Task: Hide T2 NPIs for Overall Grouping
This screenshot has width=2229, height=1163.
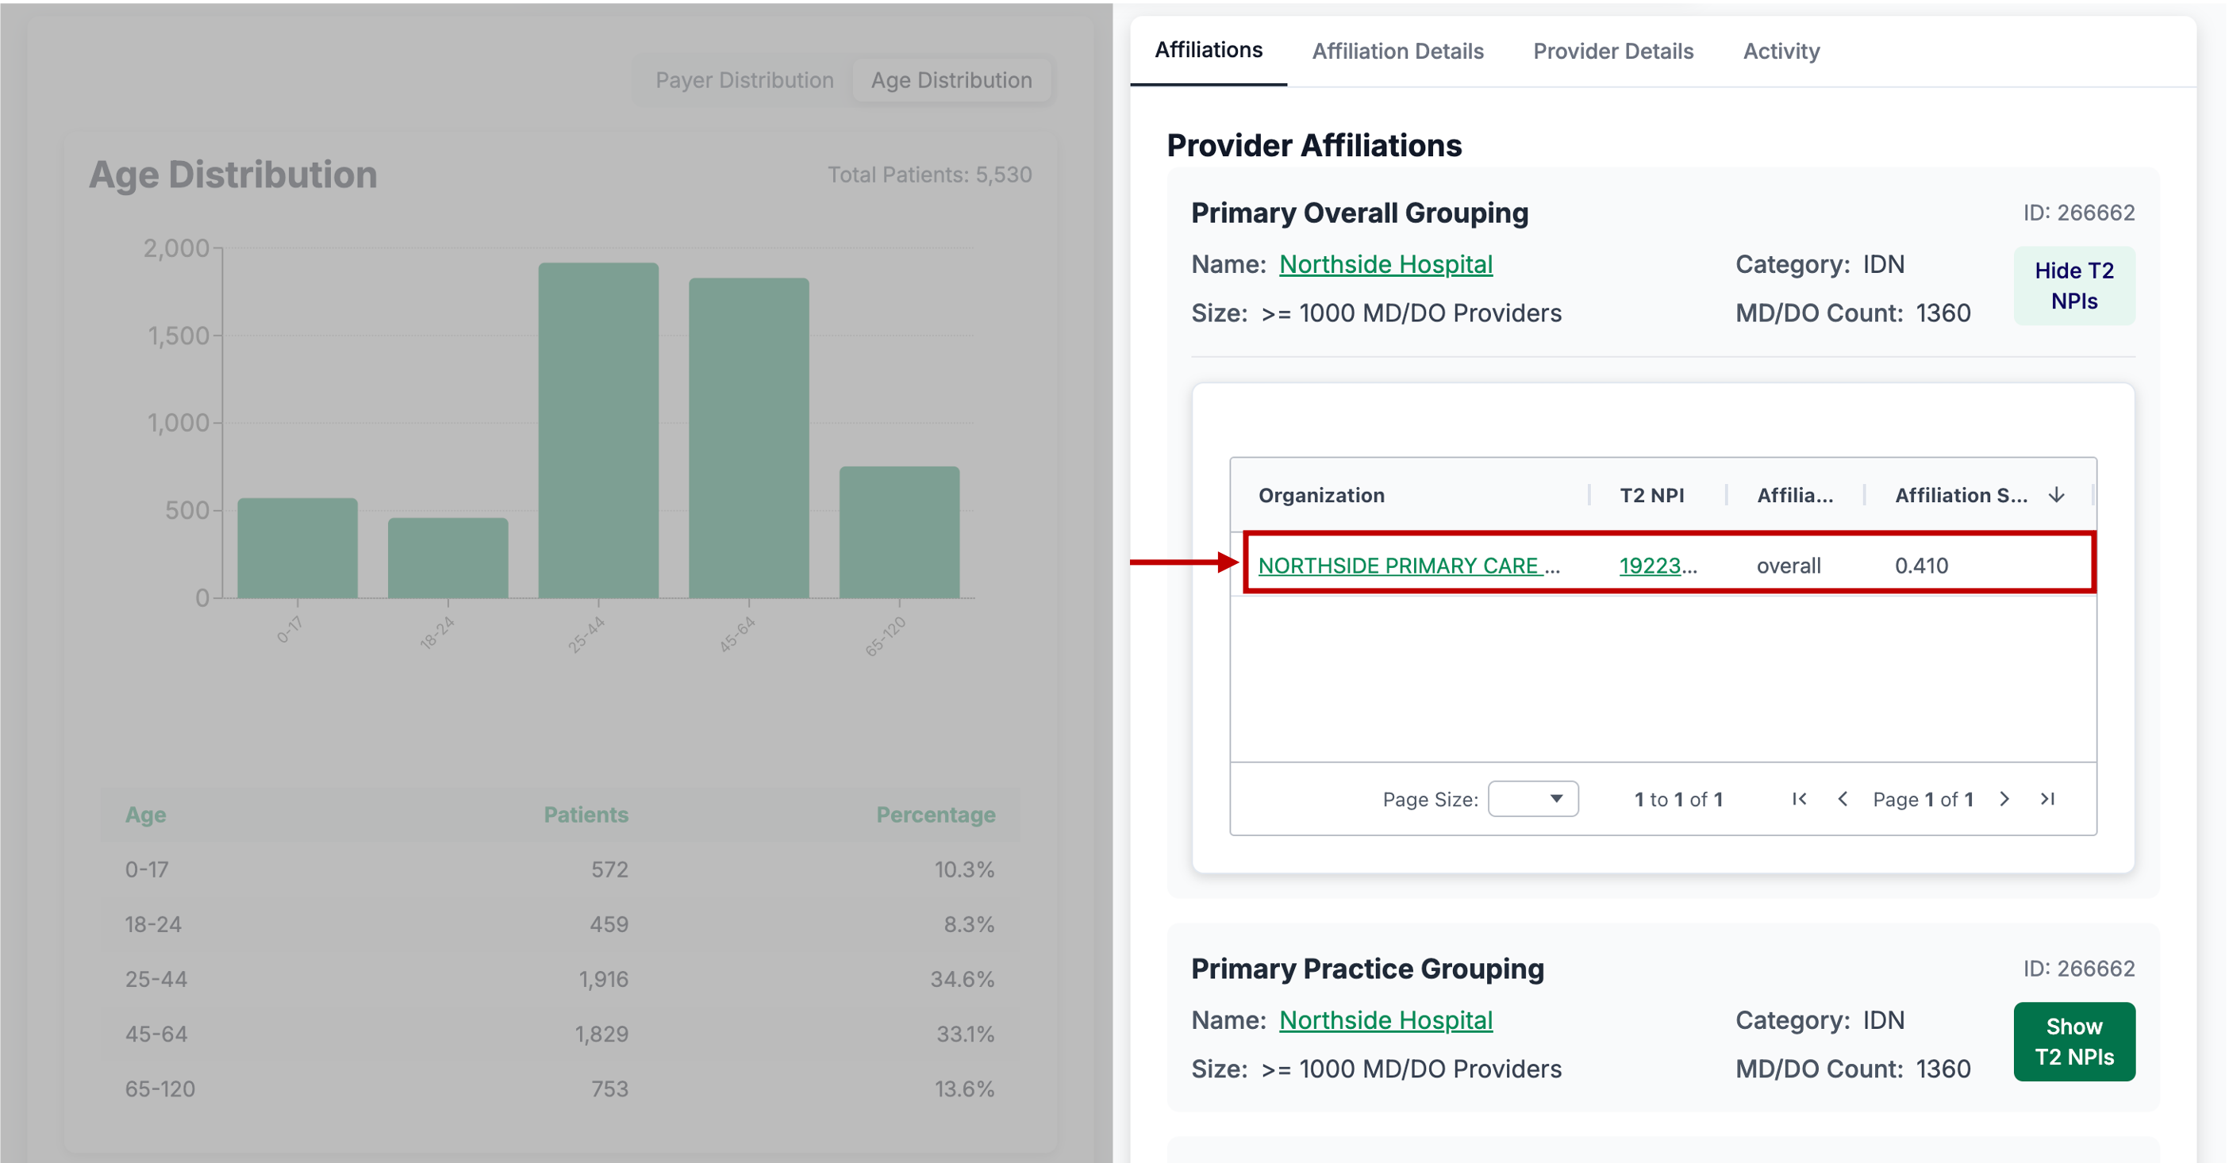Action: tap(2073, 286)
